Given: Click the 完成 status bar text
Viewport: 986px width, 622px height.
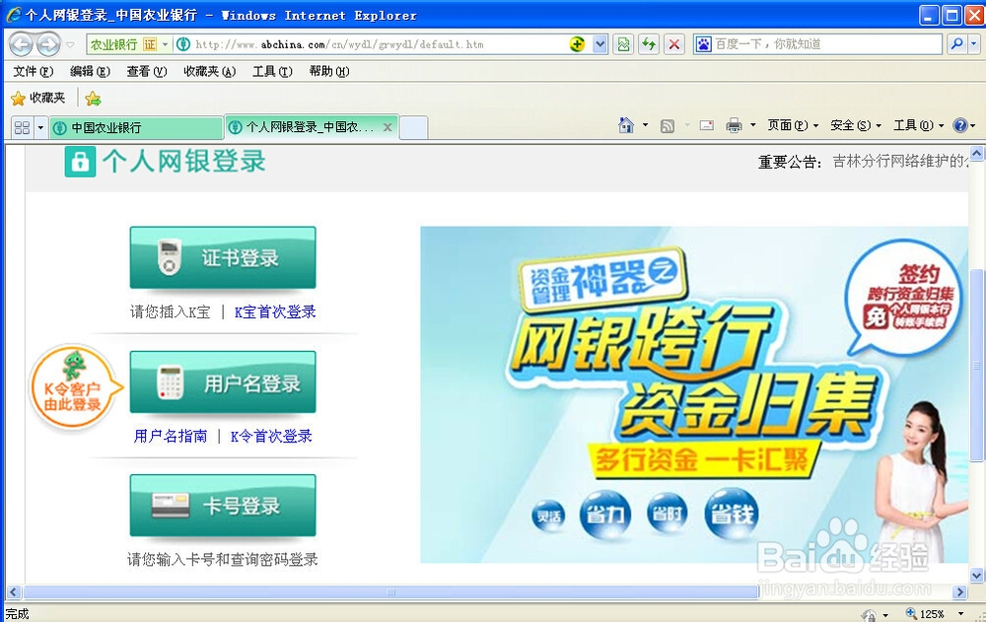Looking at the screenshot, I should [x=17, y=614].
